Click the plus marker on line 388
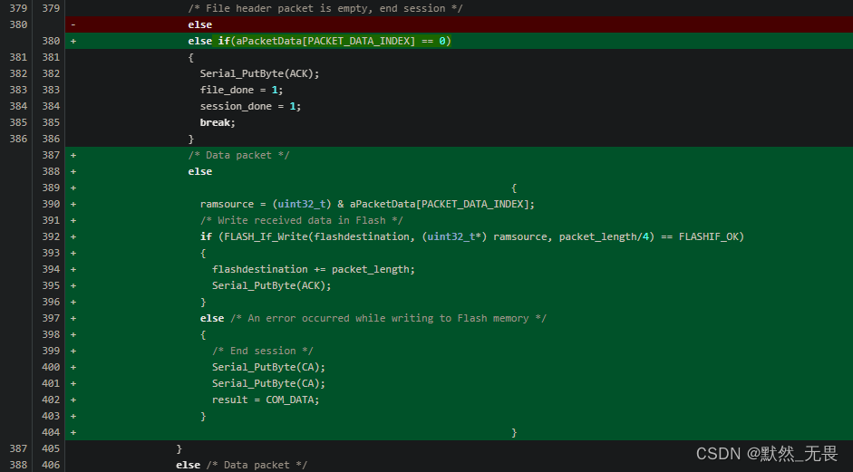Viewport: 853px width, 472px height. (x=73, y=171)
